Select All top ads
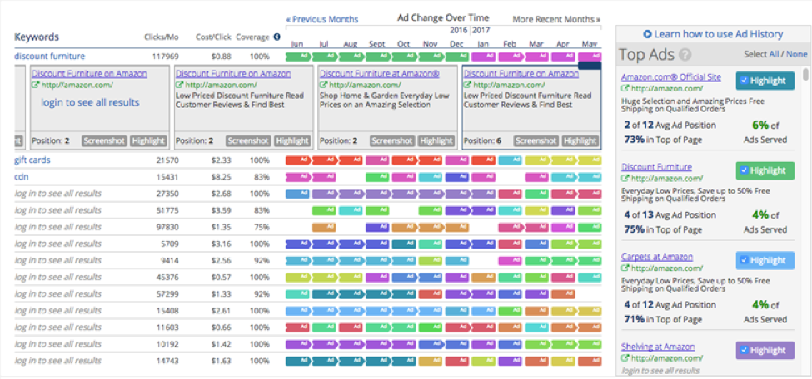 click(x=774, y=54)
